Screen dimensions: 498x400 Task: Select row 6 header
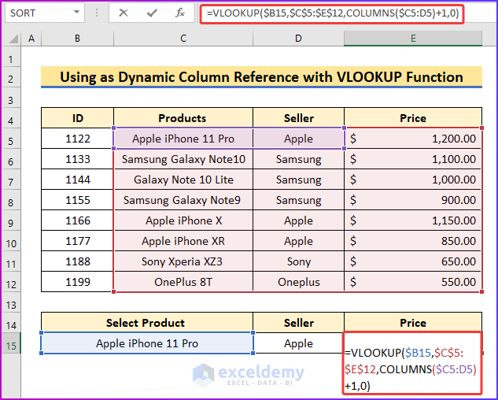click(11, 159)
